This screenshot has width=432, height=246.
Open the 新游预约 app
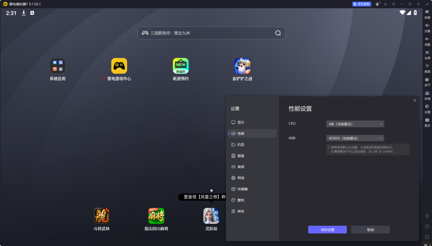pos(181,70)
